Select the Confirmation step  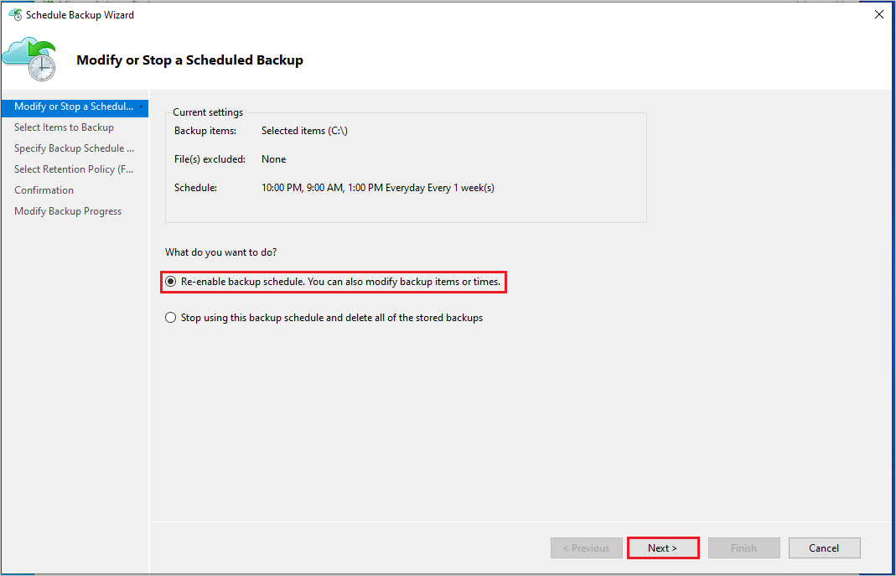44,189
